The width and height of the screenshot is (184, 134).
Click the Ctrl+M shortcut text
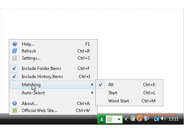(149, 101)
